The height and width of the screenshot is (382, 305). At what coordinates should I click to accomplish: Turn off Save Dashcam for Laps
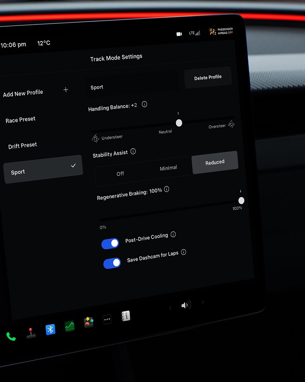point(112,263)
